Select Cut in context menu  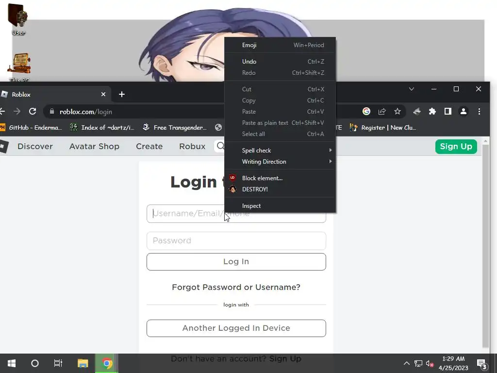280,89
